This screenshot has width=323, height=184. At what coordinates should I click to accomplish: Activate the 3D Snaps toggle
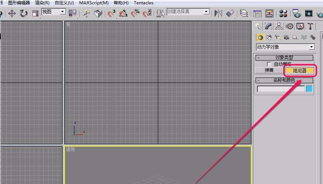point(112,13)
